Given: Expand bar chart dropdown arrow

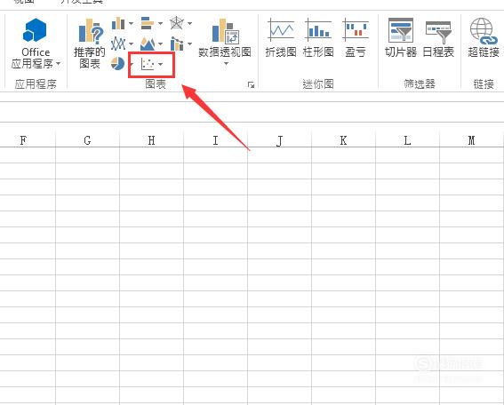Looking at the screenshot, I should (x=160, y=23).
